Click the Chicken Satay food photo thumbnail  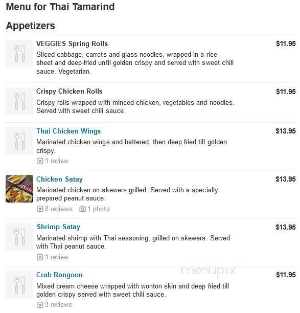click(x=19, y=189)
